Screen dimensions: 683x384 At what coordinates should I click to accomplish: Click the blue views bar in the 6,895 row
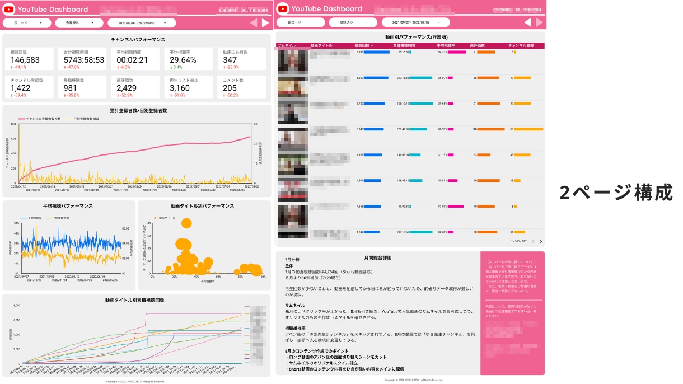pos(377,52)
